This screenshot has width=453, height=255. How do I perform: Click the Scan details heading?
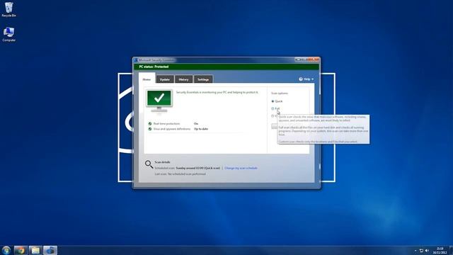pyautogui.click(x=162, y=162)
